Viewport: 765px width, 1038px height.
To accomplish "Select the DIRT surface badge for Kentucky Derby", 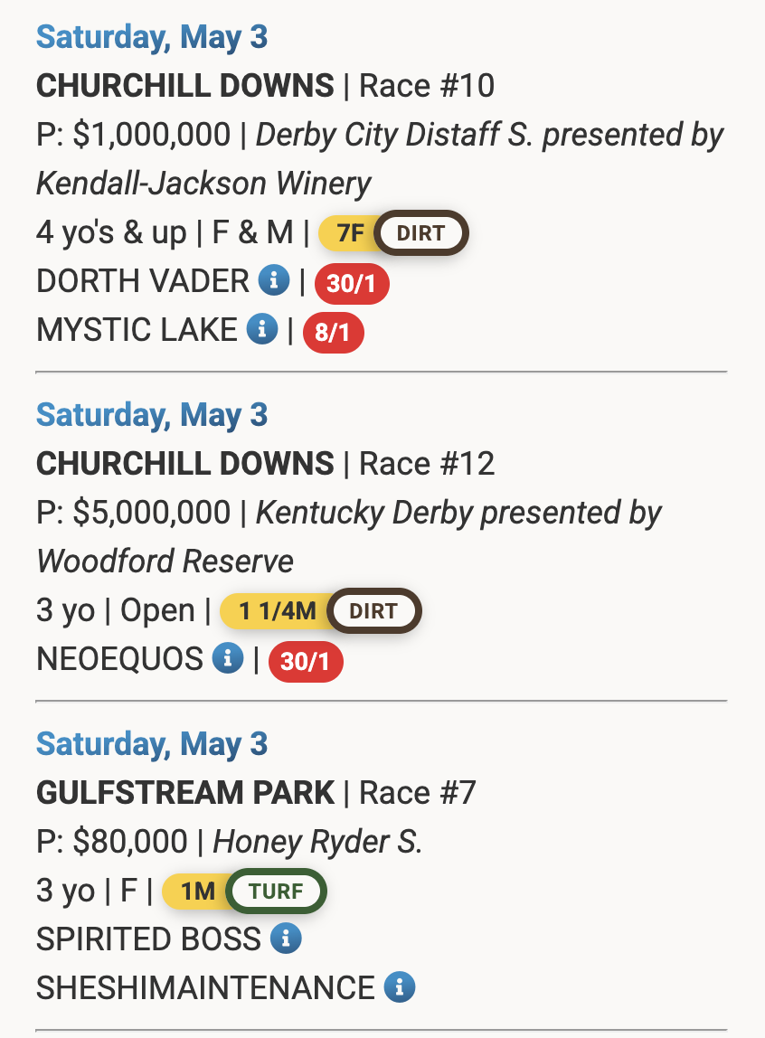I will point(373,611).
